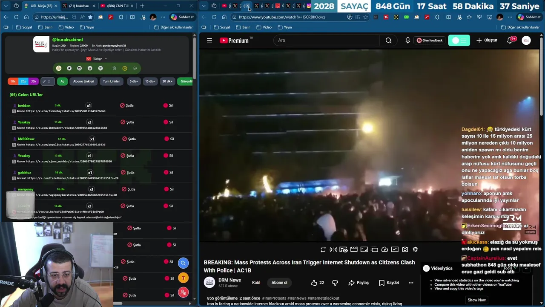Select the 30x multiplier button

[x=33, y=81]
